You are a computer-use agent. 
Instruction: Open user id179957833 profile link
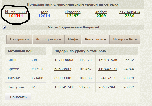16,12
